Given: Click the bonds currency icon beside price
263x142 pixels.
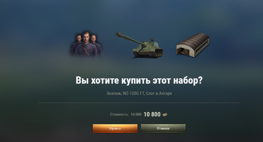Looking at the screenshot, I should 165,114.
